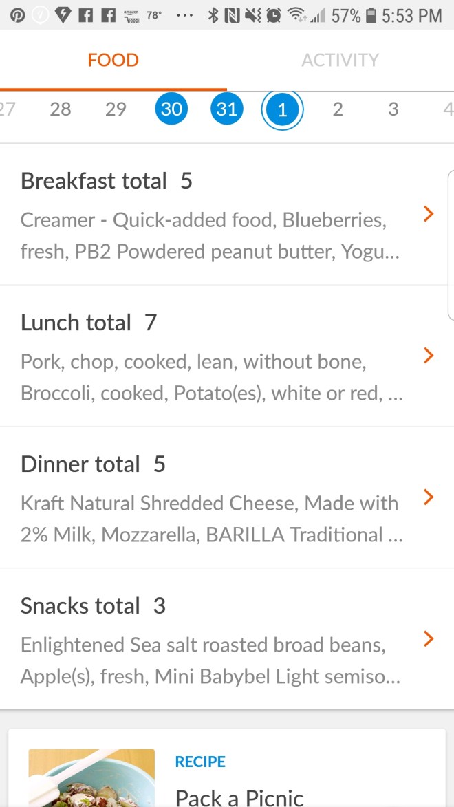Open the Pack a Picnic recipe link
Image resolution: width=454 pixels, height=807 pixels.
[239, 797]
